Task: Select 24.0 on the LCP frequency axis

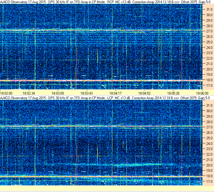Action: [x=209, y=143]
